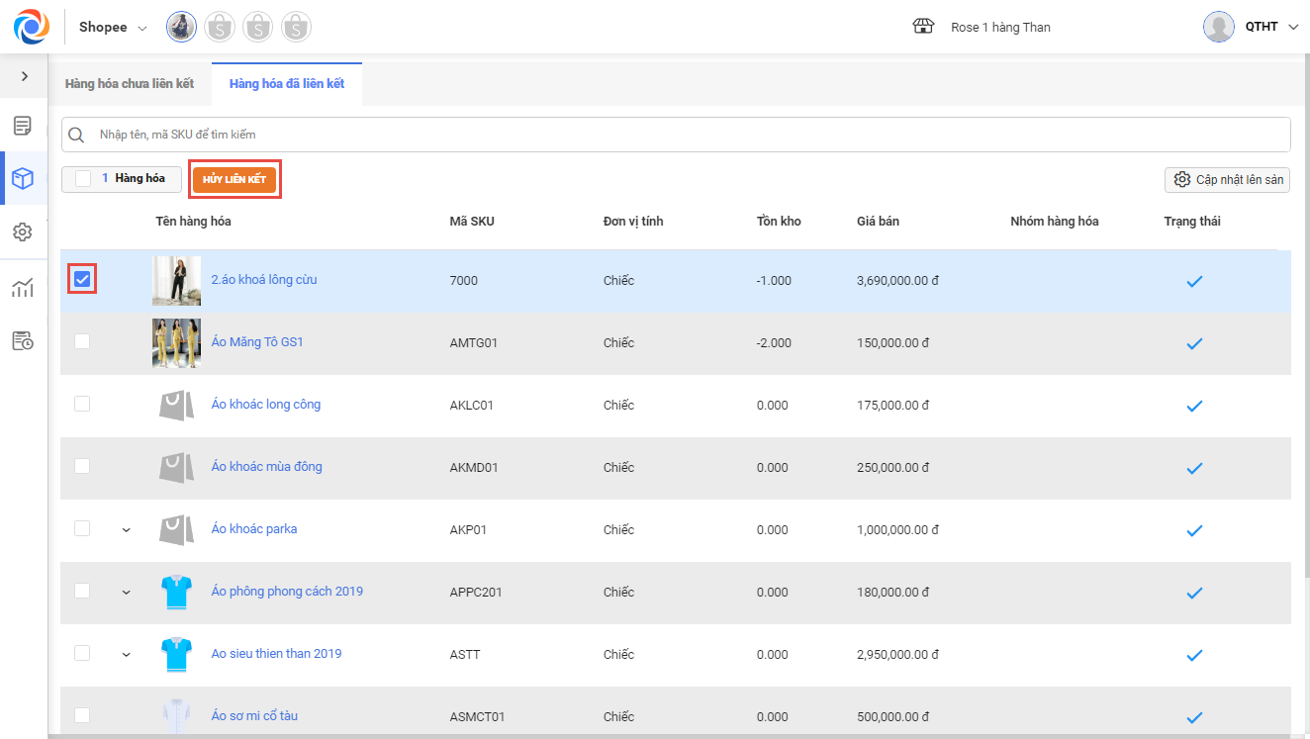Screen dimensions: 1310x739
Task: Open the reports chart sidebar icon
Action: tap(23, 288)
